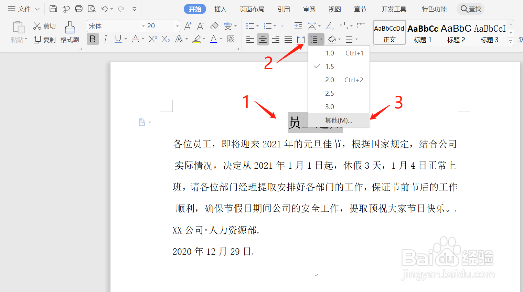Click the Undo arrow icon
523x292 pixels.
tap(105, 9)
